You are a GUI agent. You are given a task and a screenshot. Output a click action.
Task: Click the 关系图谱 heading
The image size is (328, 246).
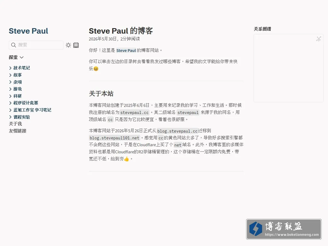[262, 29]
